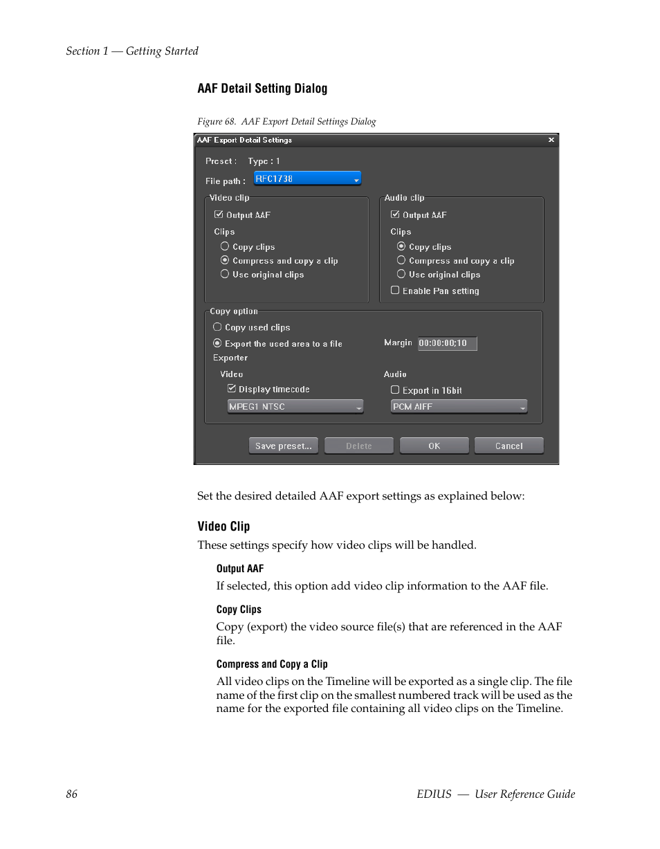Select Use original clips for video
The width and height of the screenshot is (660, 849).
coord(225,274)
